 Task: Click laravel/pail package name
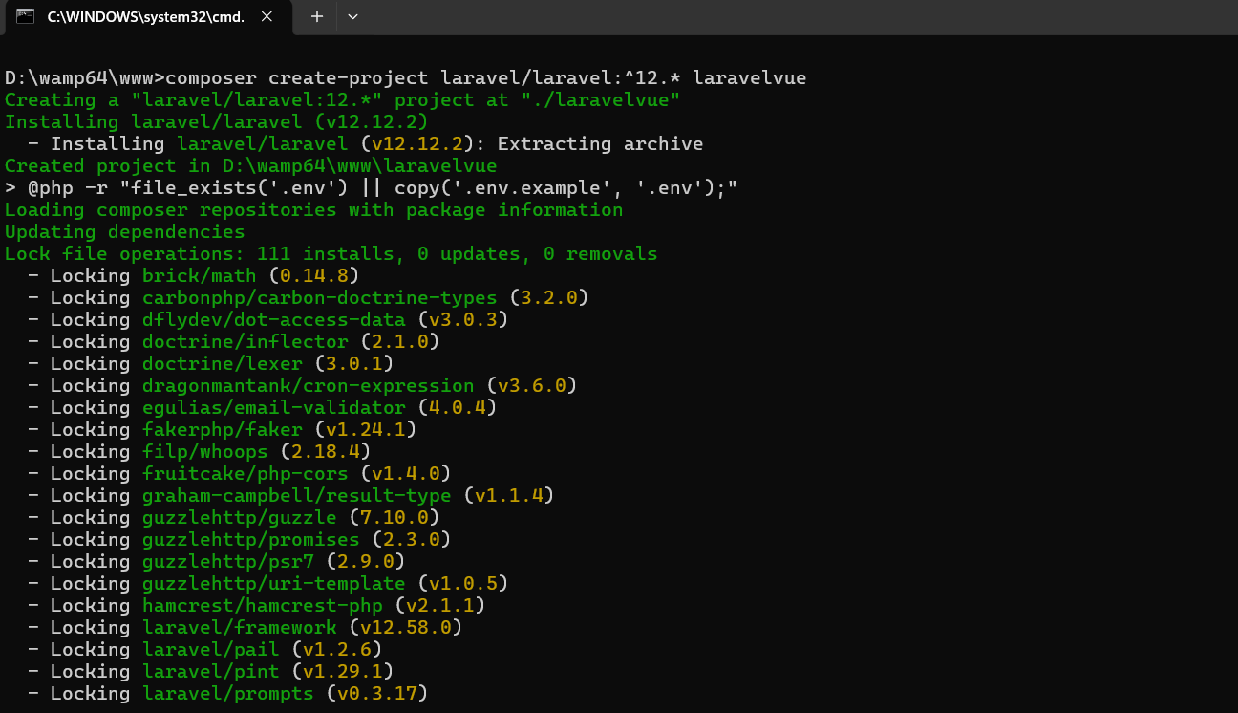tap(210, 650)
